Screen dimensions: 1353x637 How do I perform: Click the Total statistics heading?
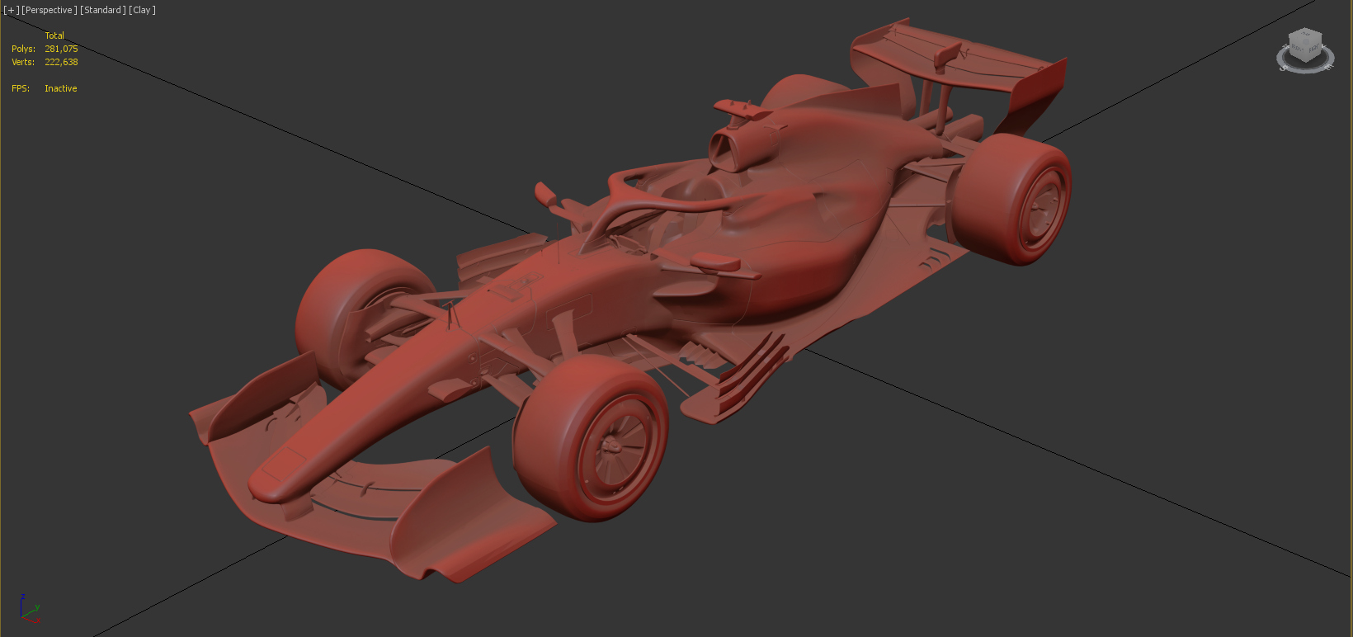click(54, 35)
